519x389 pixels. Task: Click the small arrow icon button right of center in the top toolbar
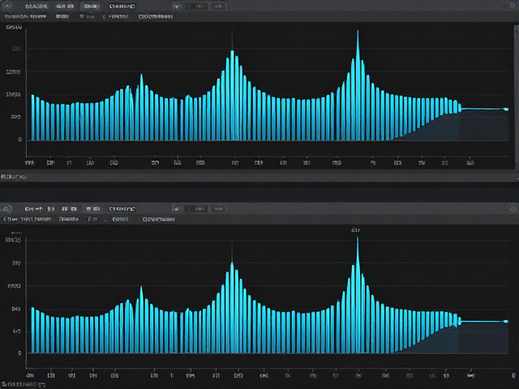click(x=178, y=6)
